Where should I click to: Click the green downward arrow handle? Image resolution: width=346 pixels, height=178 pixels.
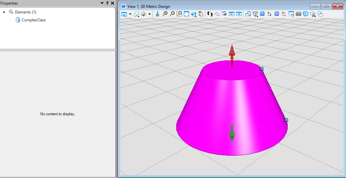[232, 132]
